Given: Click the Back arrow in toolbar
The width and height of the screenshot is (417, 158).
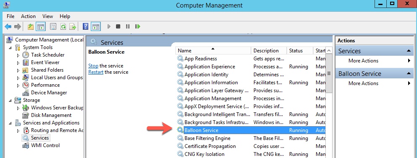Looking at the screenshot, I should point(8,26).
